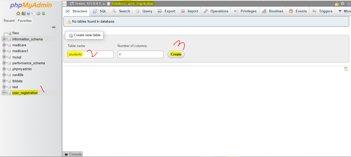
Task: Click the Recent tables button
Action: (x=9, y=21)
